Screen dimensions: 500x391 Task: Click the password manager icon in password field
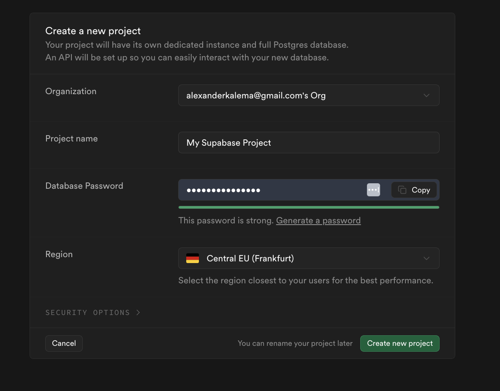coord(373,190)
